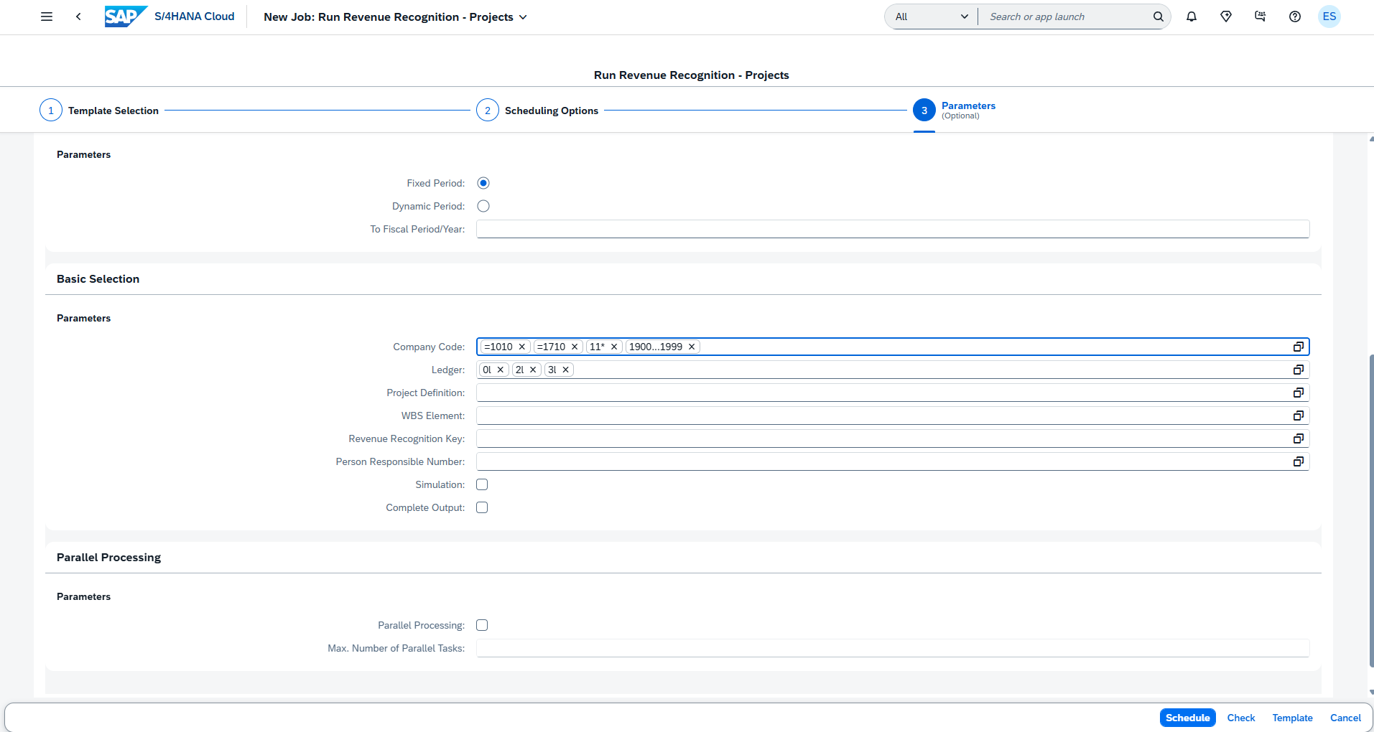This screenshot has width=1374, height=732.
Task: Go back using the back arrow
Action: pos(78,17)
